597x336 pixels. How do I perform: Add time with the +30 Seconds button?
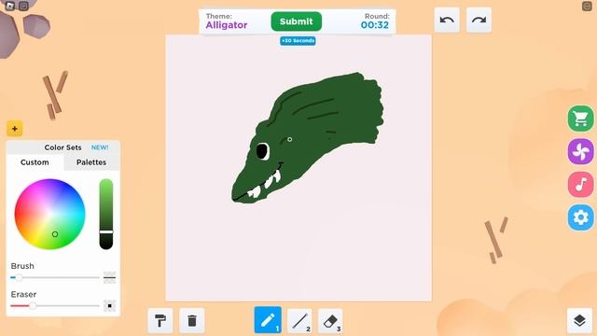(298, 41)
